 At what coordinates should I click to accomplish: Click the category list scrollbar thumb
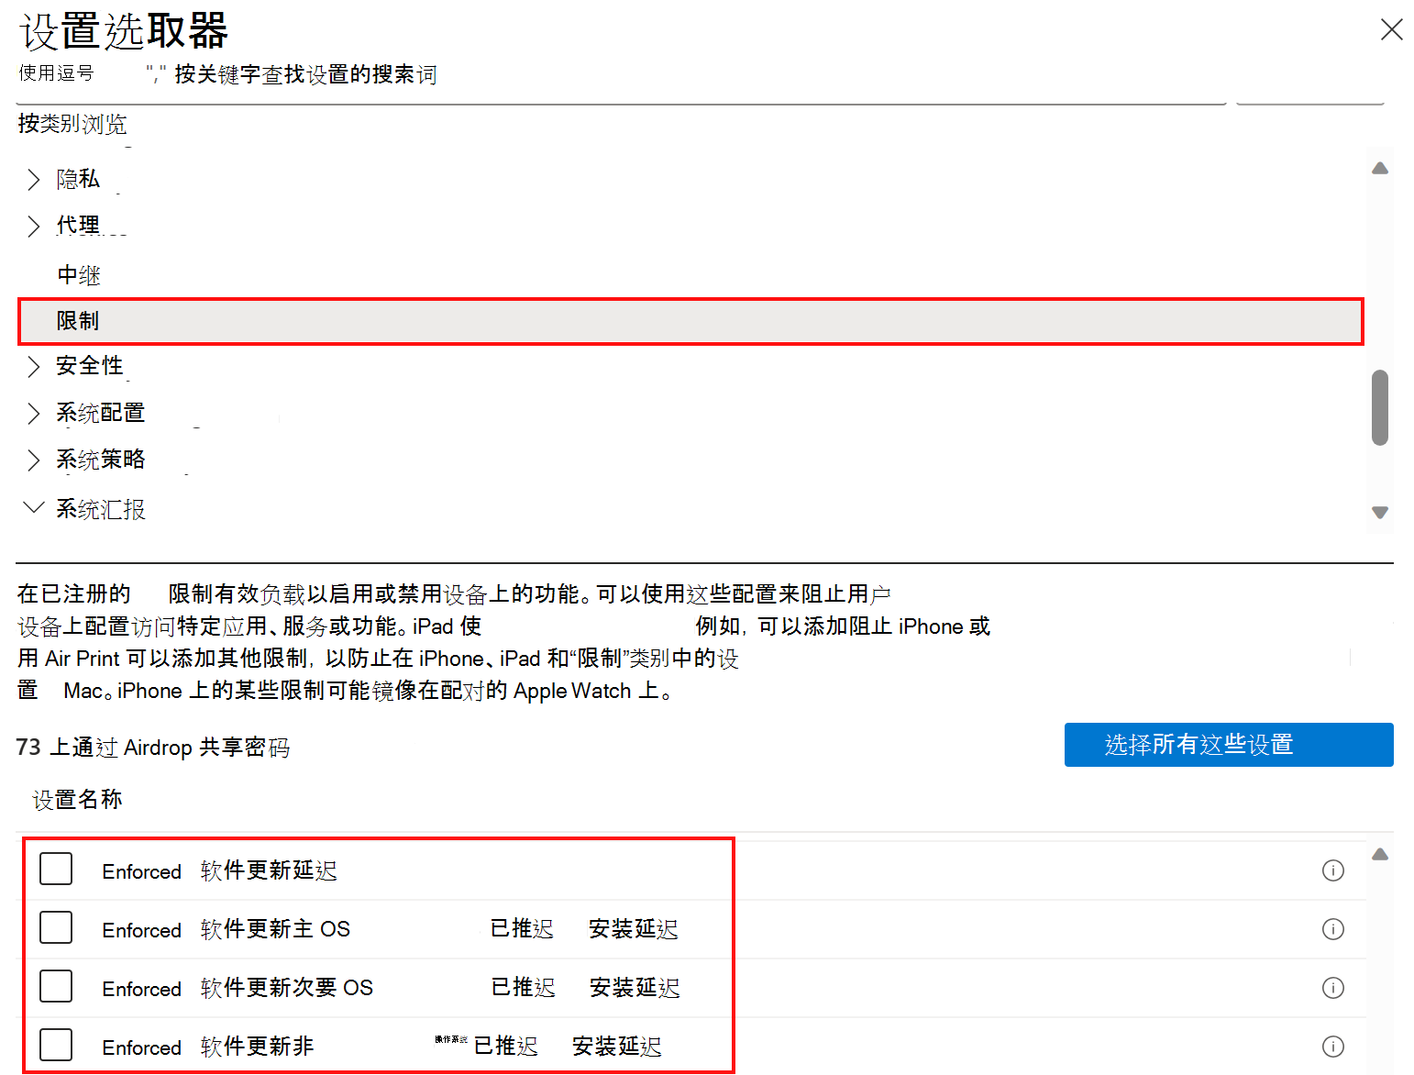(1380, 407)
